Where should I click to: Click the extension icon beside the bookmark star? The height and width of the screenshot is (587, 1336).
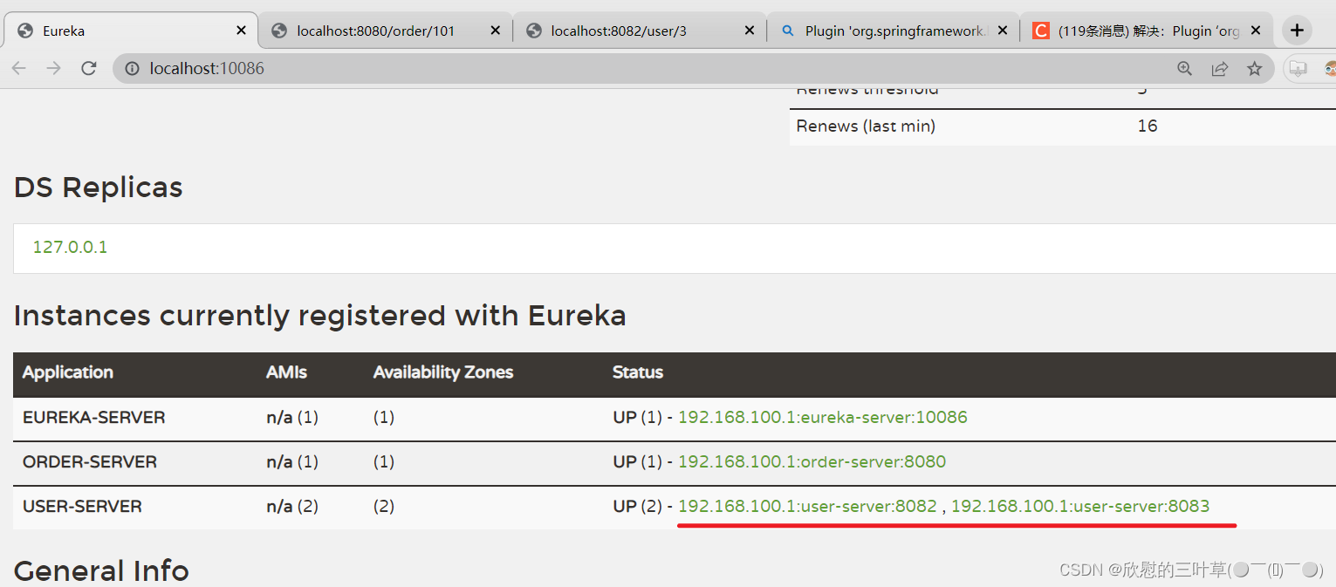pos(1298,68)
